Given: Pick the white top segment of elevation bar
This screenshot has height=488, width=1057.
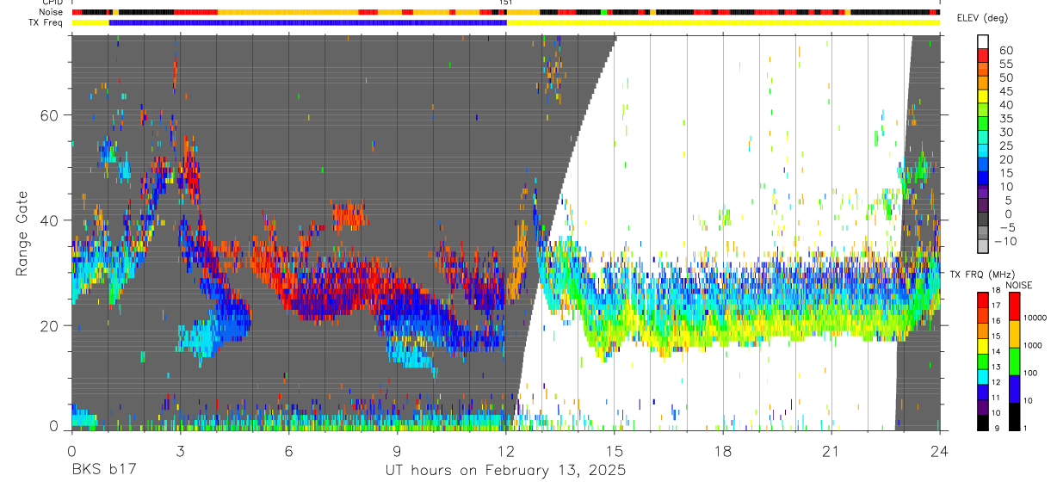Looking at the screenshot, I should (x=983, y=41).
